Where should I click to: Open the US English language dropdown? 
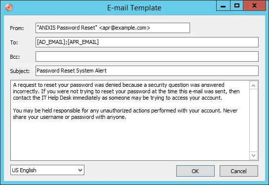pyautogui.click(x=47, y=170)
